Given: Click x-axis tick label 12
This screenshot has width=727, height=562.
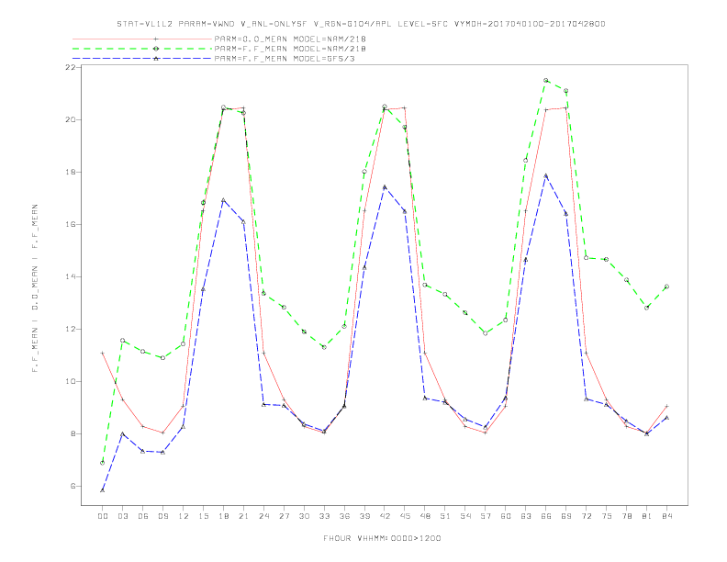Looking at the screenshot, I should pyautogui.click(x=184, y=516).
